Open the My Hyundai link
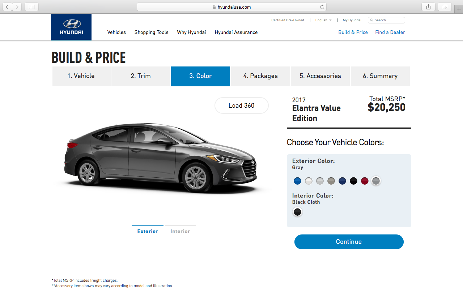 coord(352,20)
